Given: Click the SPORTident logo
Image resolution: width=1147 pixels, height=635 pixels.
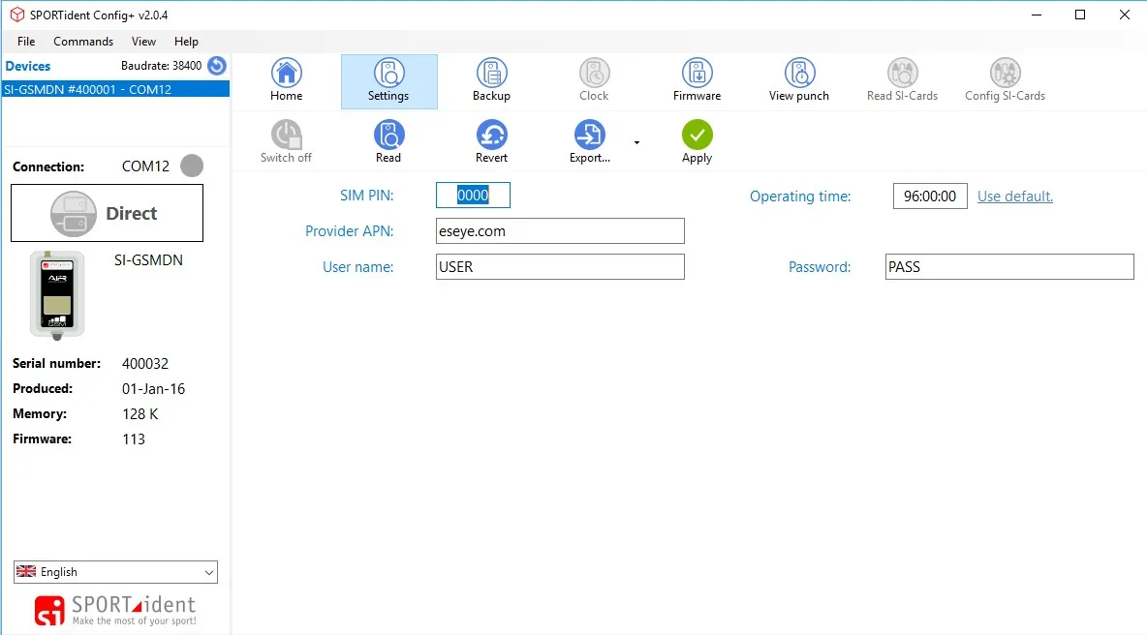Looking at the screenshot, I should click(x=115, y=610).
